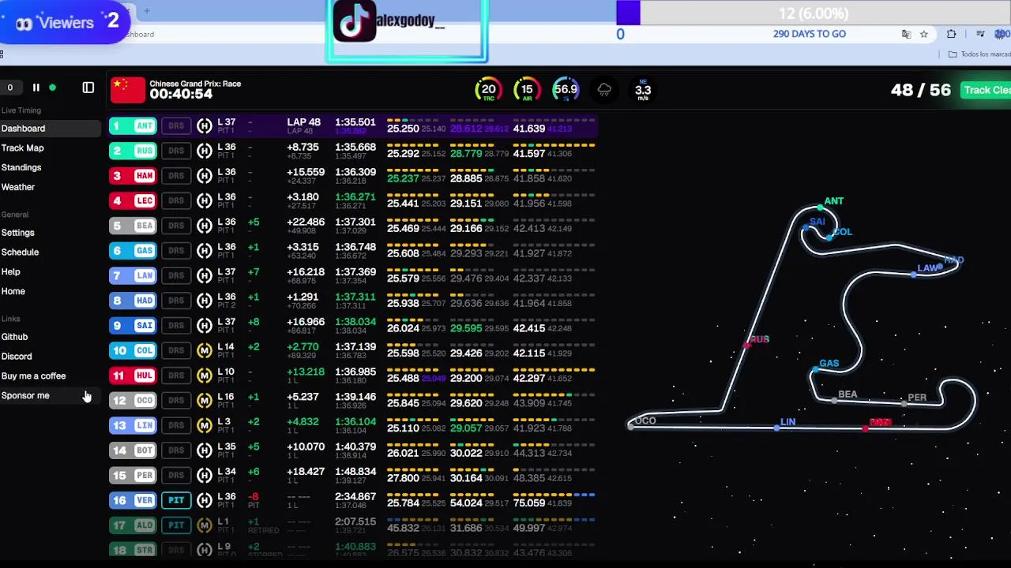Open the browser extensions puzzle icon
Viewport: 1011px width, 568px height.
click(951, 34)
